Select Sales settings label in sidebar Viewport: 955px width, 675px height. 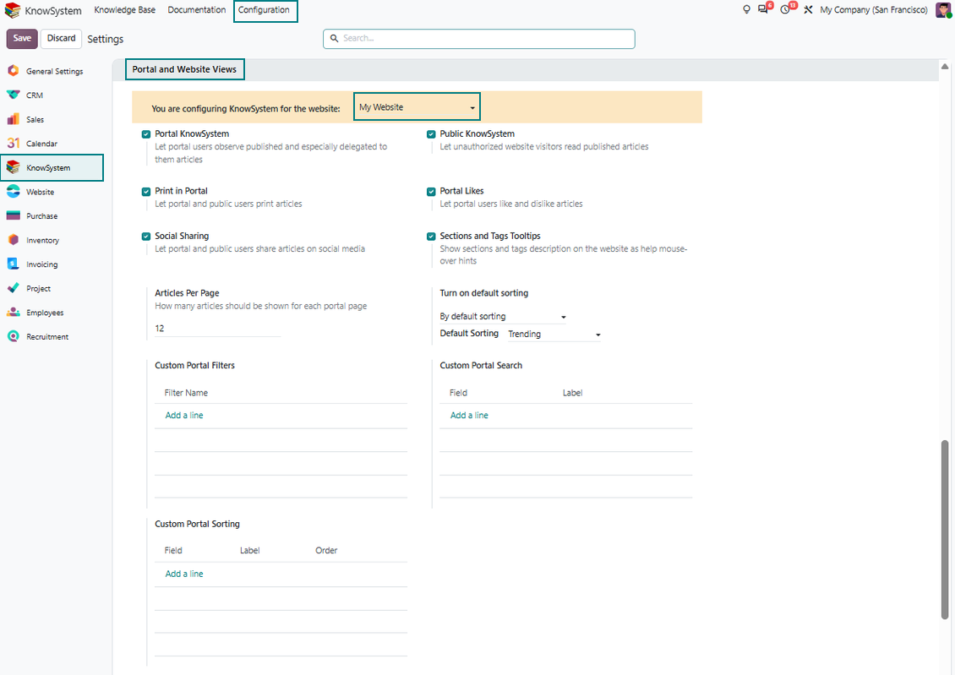(35, 120)
